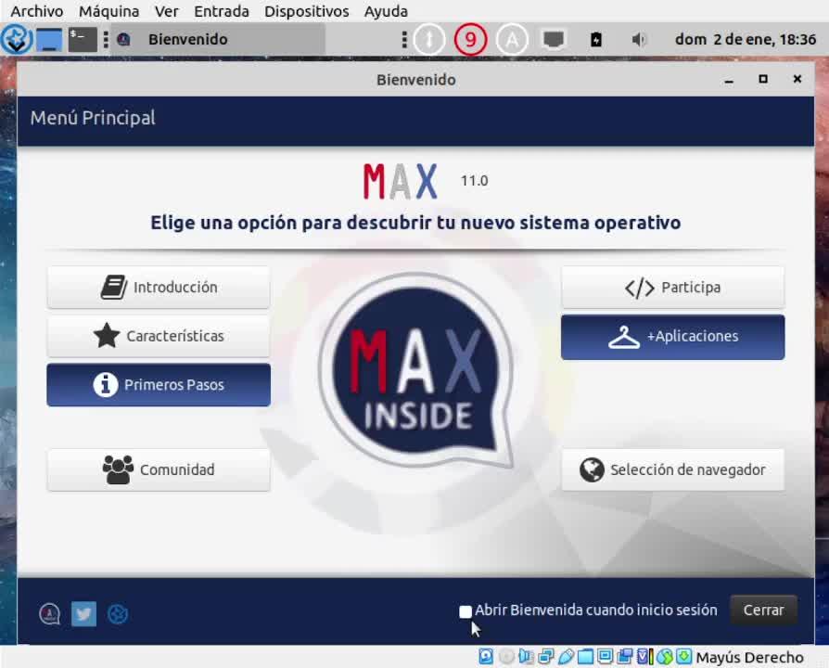
Task: Select the Bienvenido window in the taskbar
Action: (220, 39)
